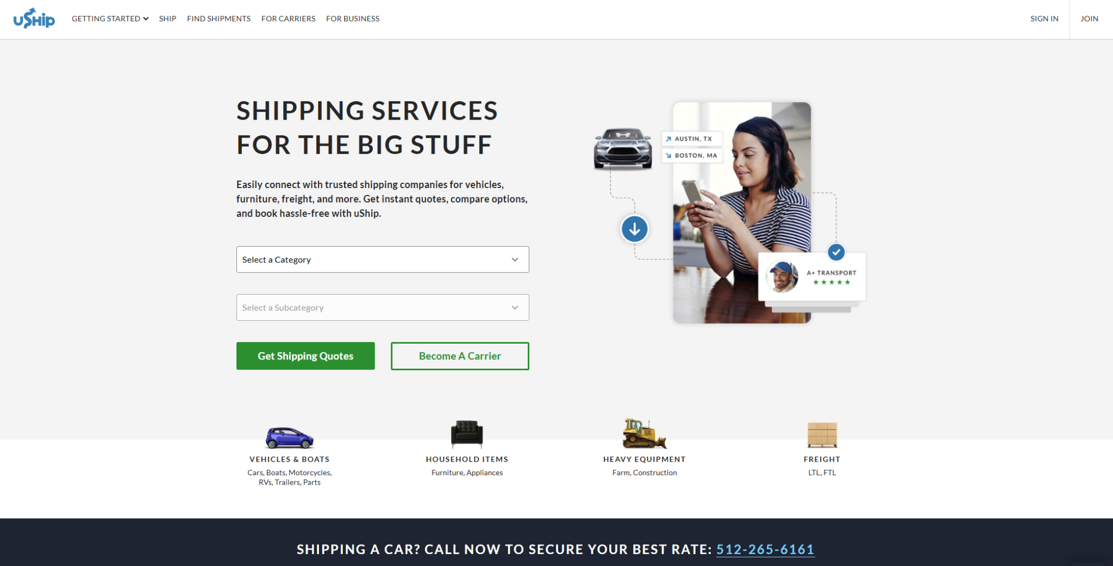Open the Select a Category dropdown
This screenshot has width=1113, height=566.
pos(383,259)
